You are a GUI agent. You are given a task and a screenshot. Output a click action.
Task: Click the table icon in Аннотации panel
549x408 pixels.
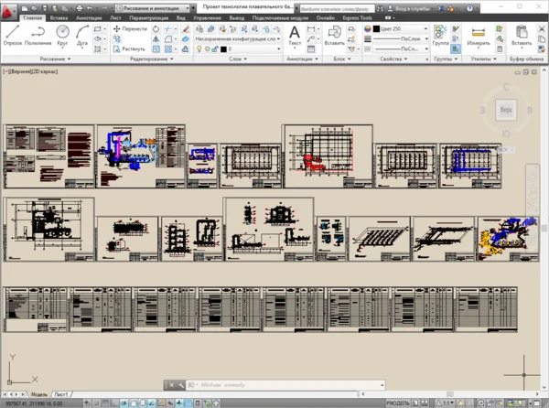coord(311,49)
